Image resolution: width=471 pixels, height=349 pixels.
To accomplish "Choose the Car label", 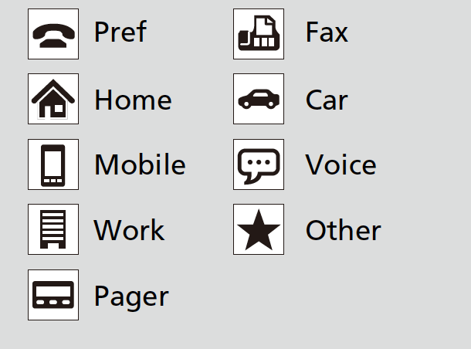I will (x=327, y=100).
